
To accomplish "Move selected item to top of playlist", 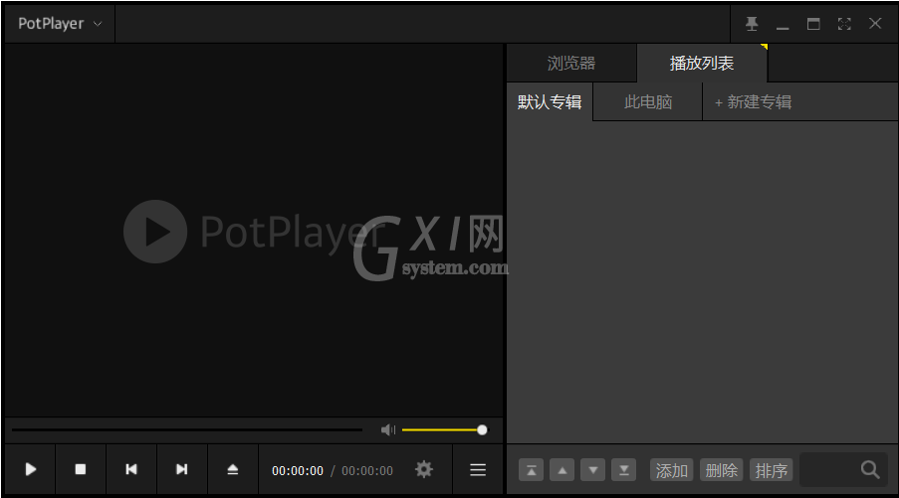I will [x=531, y=470].
